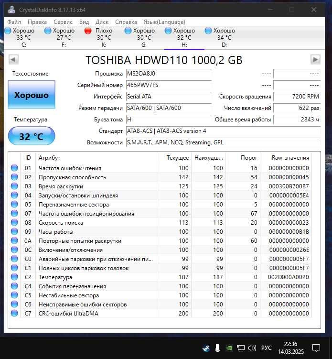Click the Порог column header

point(243,158)
